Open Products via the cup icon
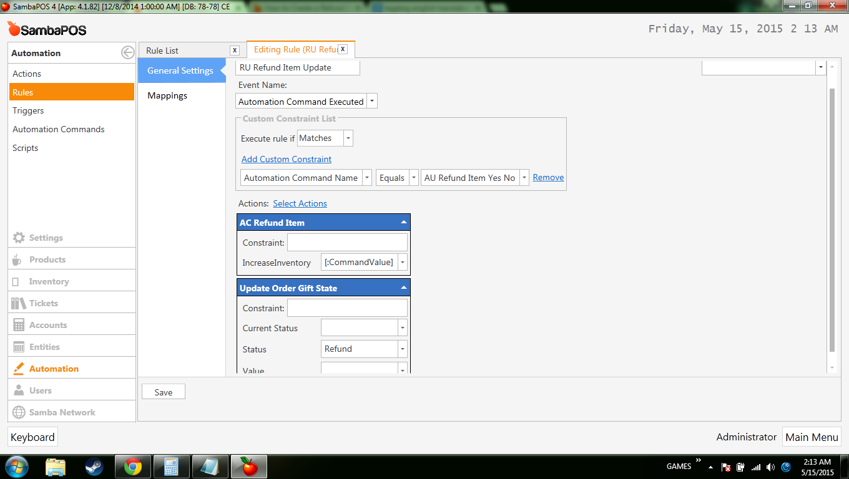This screenshot has width=849, height=479. click(19, 259)
